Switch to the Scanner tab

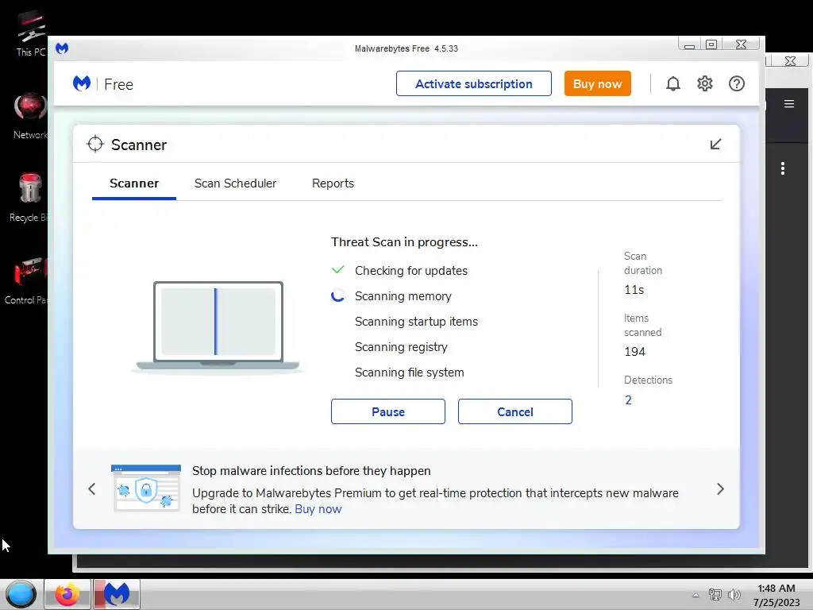pyautogui.click(x=133, y=183)
